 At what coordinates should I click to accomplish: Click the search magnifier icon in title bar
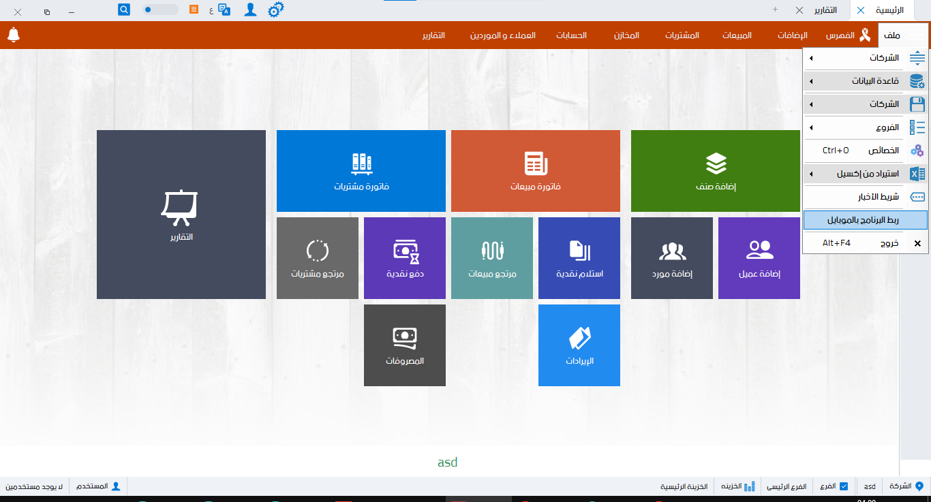click(124, 10)
